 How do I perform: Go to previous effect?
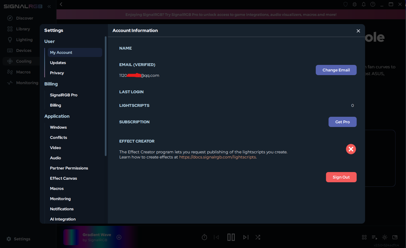pyautogui.click(x=216, y=237)
